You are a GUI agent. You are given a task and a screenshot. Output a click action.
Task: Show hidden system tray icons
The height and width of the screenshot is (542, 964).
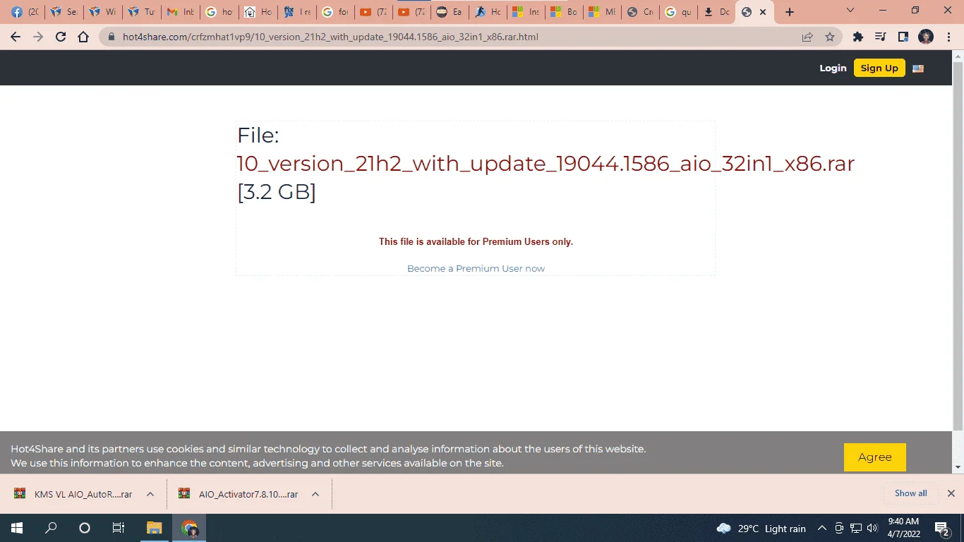coord(822,528)
